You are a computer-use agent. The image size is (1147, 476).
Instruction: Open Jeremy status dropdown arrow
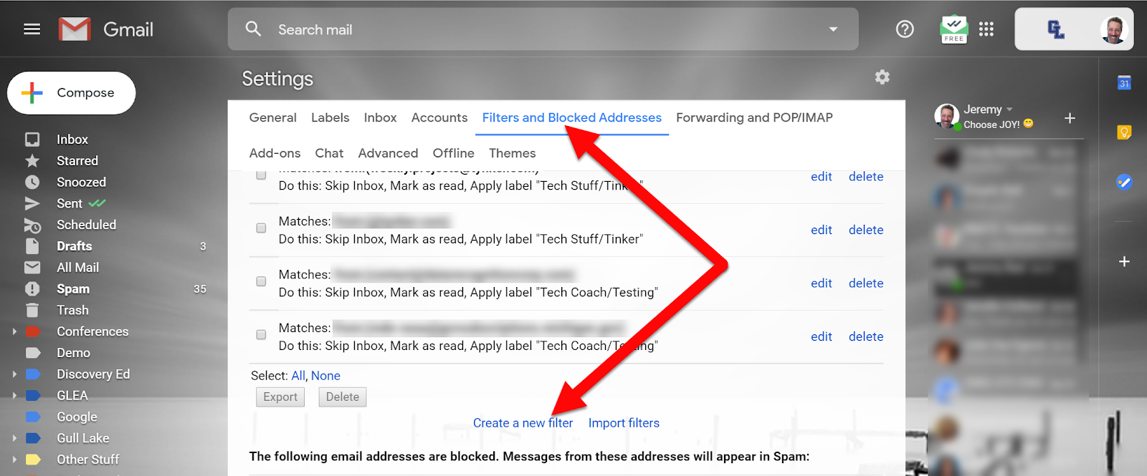click(1009, 110)
